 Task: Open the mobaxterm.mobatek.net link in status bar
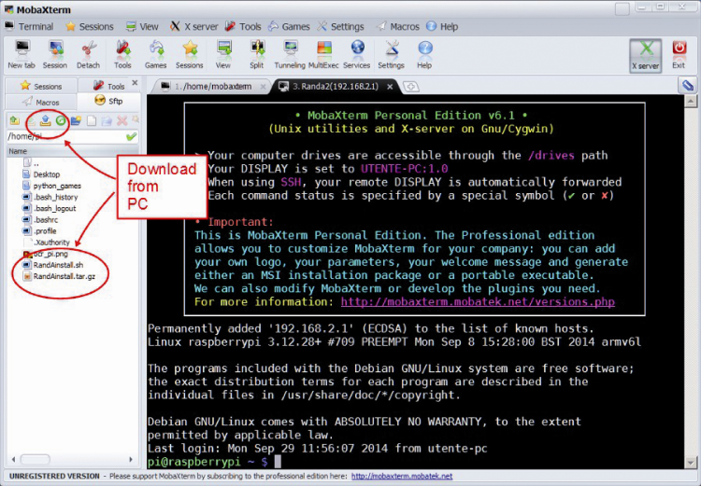pyautogui.click(x=402, y=476)
